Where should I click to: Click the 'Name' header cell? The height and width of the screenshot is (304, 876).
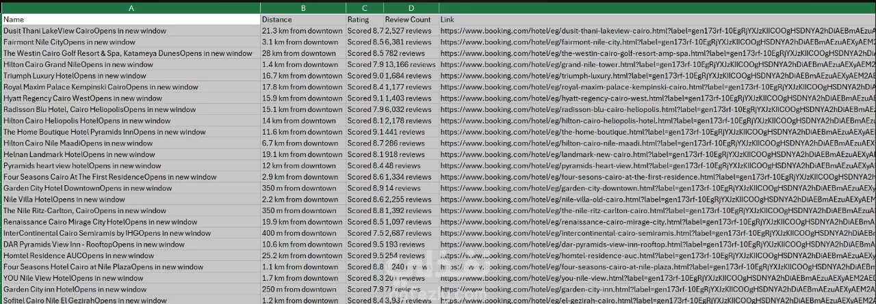[x=131, y=19]
